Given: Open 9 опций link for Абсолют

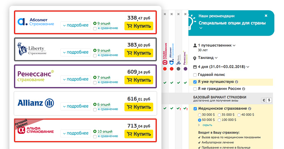Looking at the screenshot, I should [x=104, y=23].
